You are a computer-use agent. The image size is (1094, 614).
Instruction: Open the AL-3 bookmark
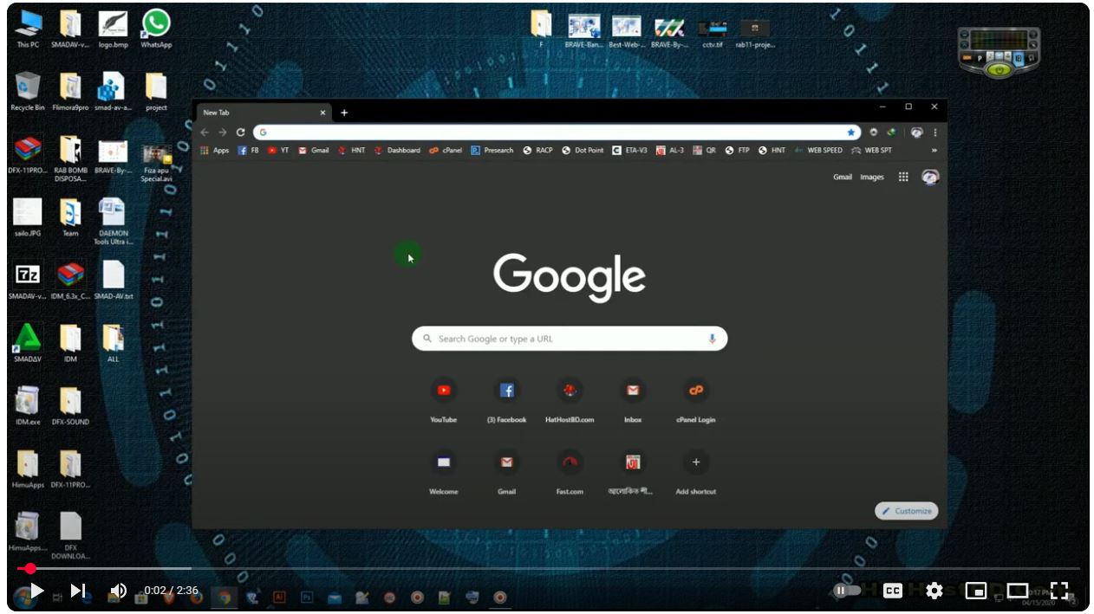tap(670, 151)
